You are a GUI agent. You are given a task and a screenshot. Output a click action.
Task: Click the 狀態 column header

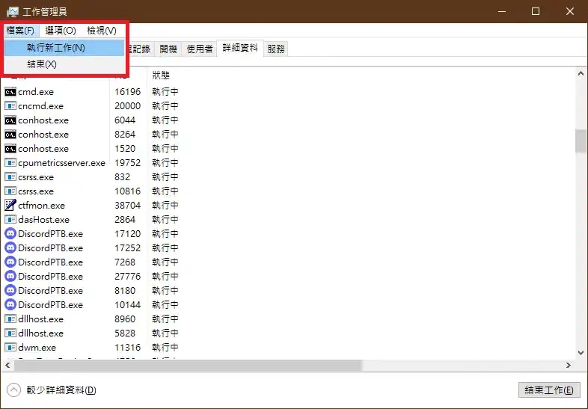point(161,76)
